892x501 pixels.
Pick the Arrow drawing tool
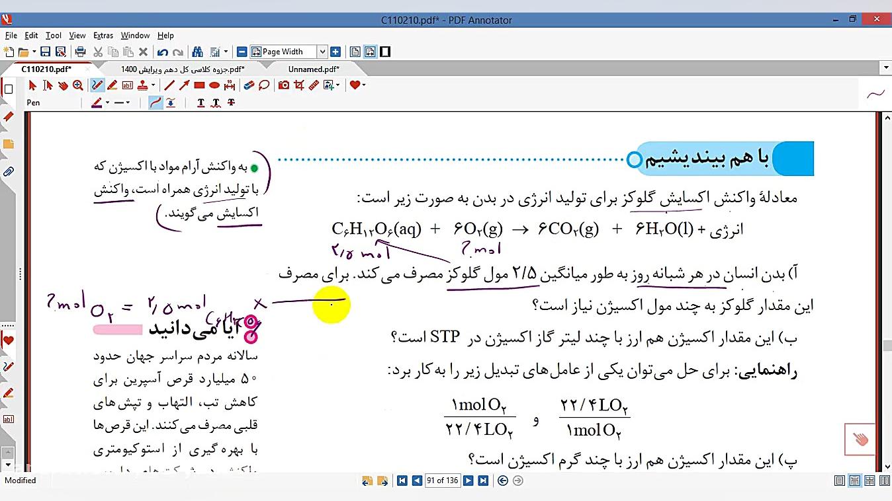184,85
